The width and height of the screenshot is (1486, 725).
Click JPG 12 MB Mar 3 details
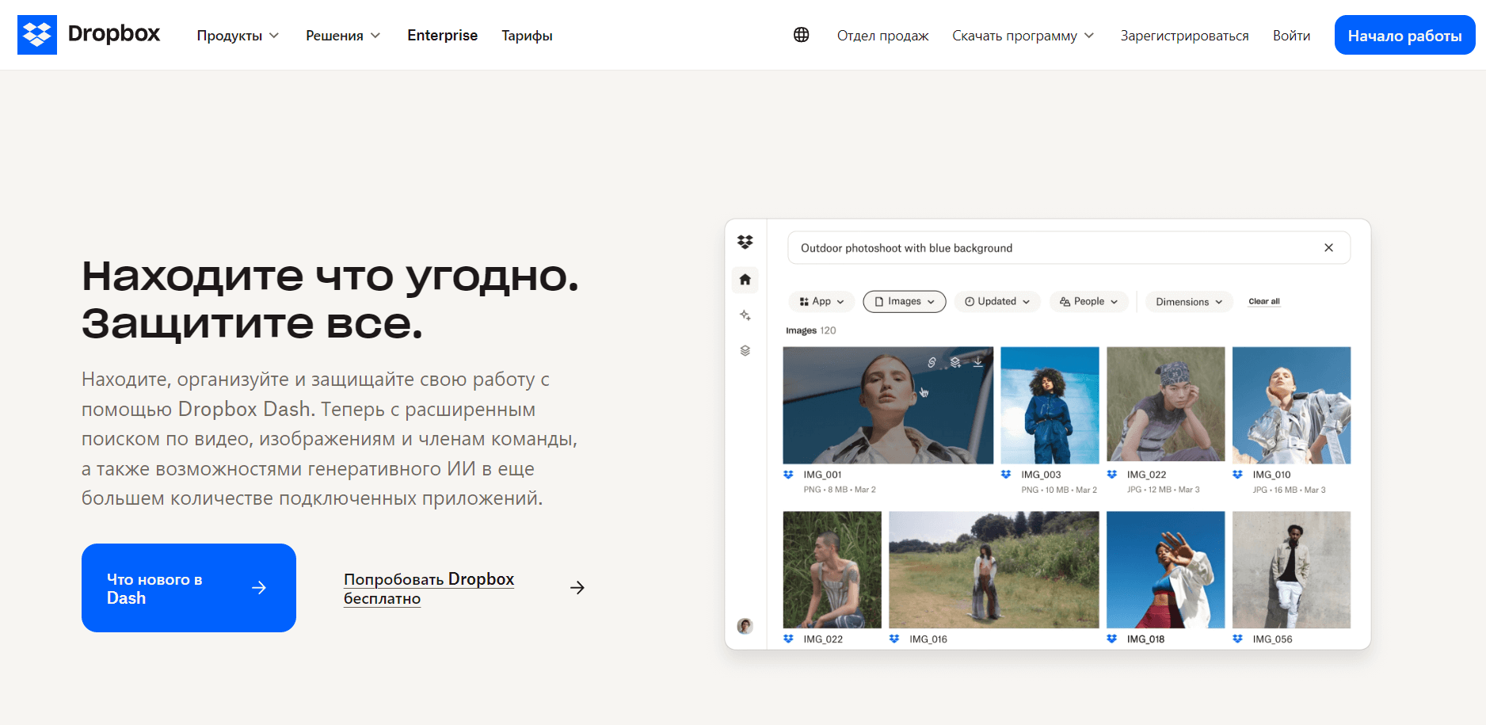tap(1163, 490)
